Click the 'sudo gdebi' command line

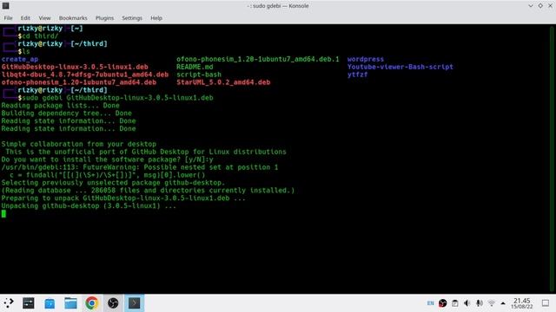click(118, 98)
